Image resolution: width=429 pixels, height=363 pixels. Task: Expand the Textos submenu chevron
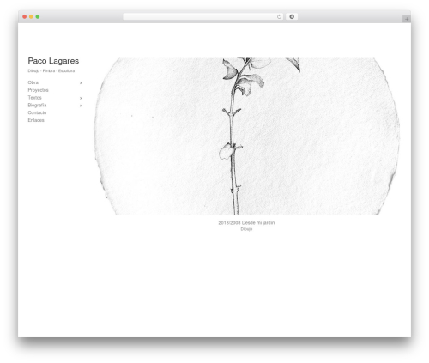(x=81, y=98)
